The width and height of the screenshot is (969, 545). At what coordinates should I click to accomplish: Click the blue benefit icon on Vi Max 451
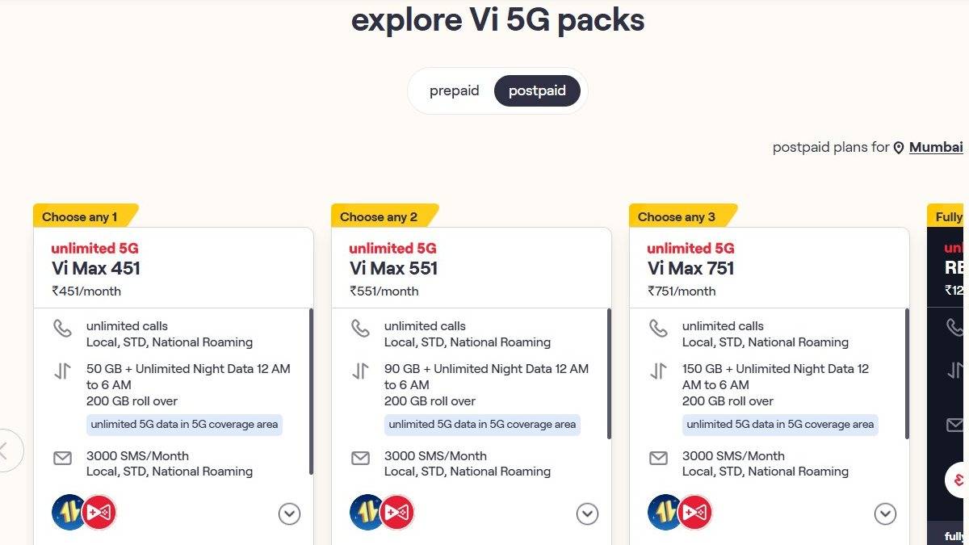click(x=69, y=512)
